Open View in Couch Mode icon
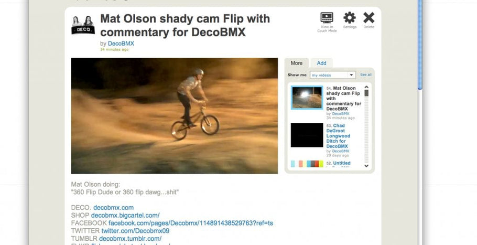 pyautogui.click(x=327, y=18)
